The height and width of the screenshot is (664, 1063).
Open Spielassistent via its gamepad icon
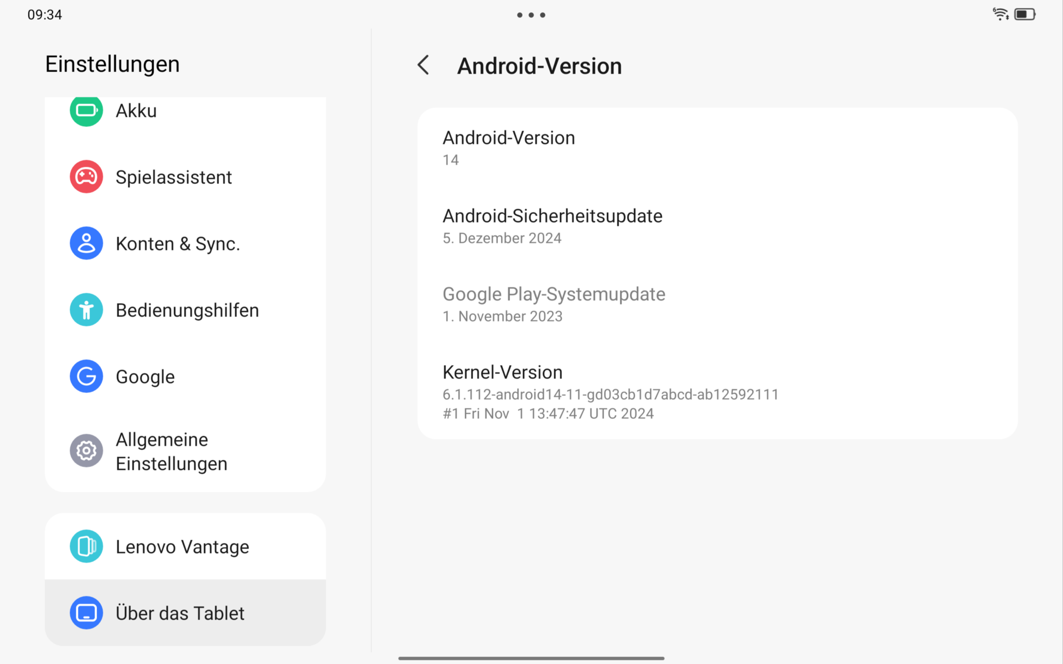click(x=86, y=177)
